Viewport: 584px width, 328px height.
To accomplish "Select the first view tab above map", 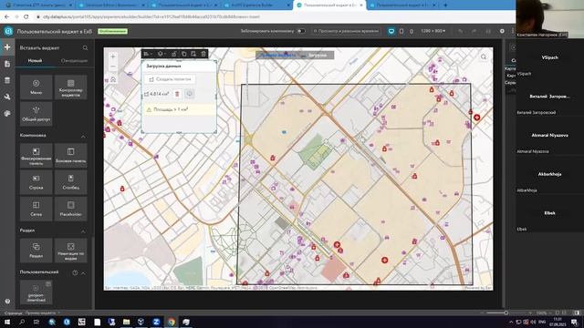I will (277, 55).
